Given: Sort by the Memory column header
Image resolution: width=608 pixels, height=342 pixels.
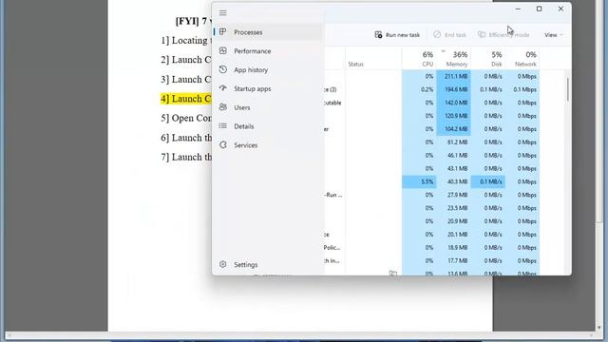Looking at the screenshot, I should tap(453, 59).
